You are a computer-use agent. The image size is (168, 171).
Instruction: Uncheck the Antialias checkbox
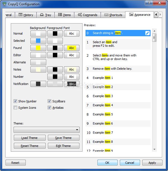49,108
